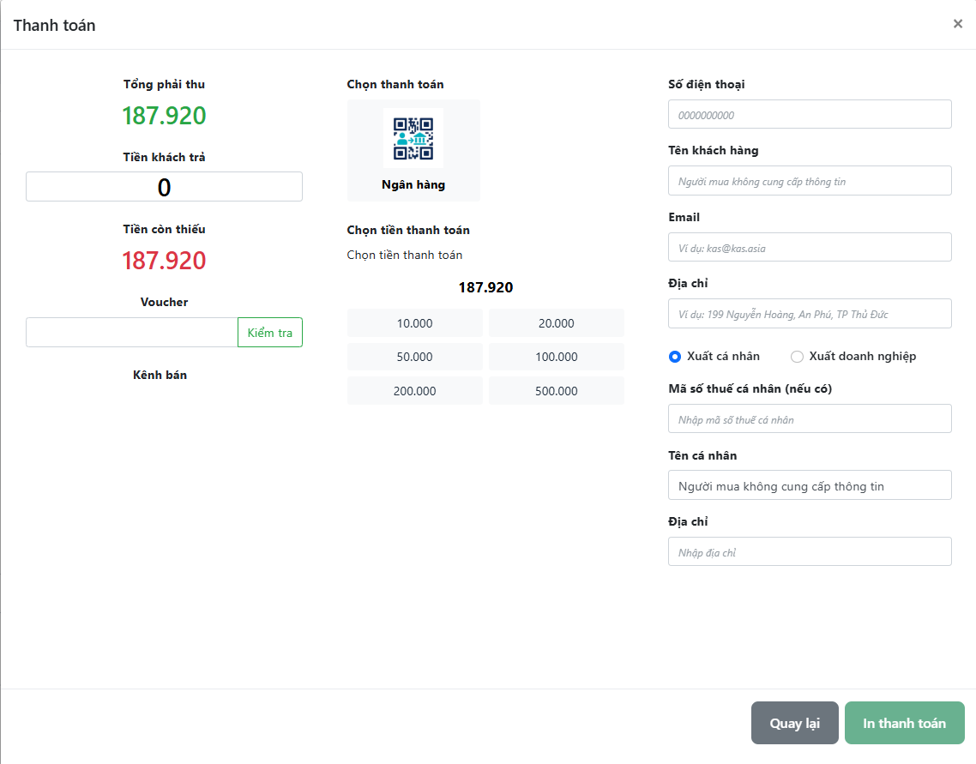Click into the Voucher code field
The height and width of the screenshot is (764, 976).
[131, 333]
